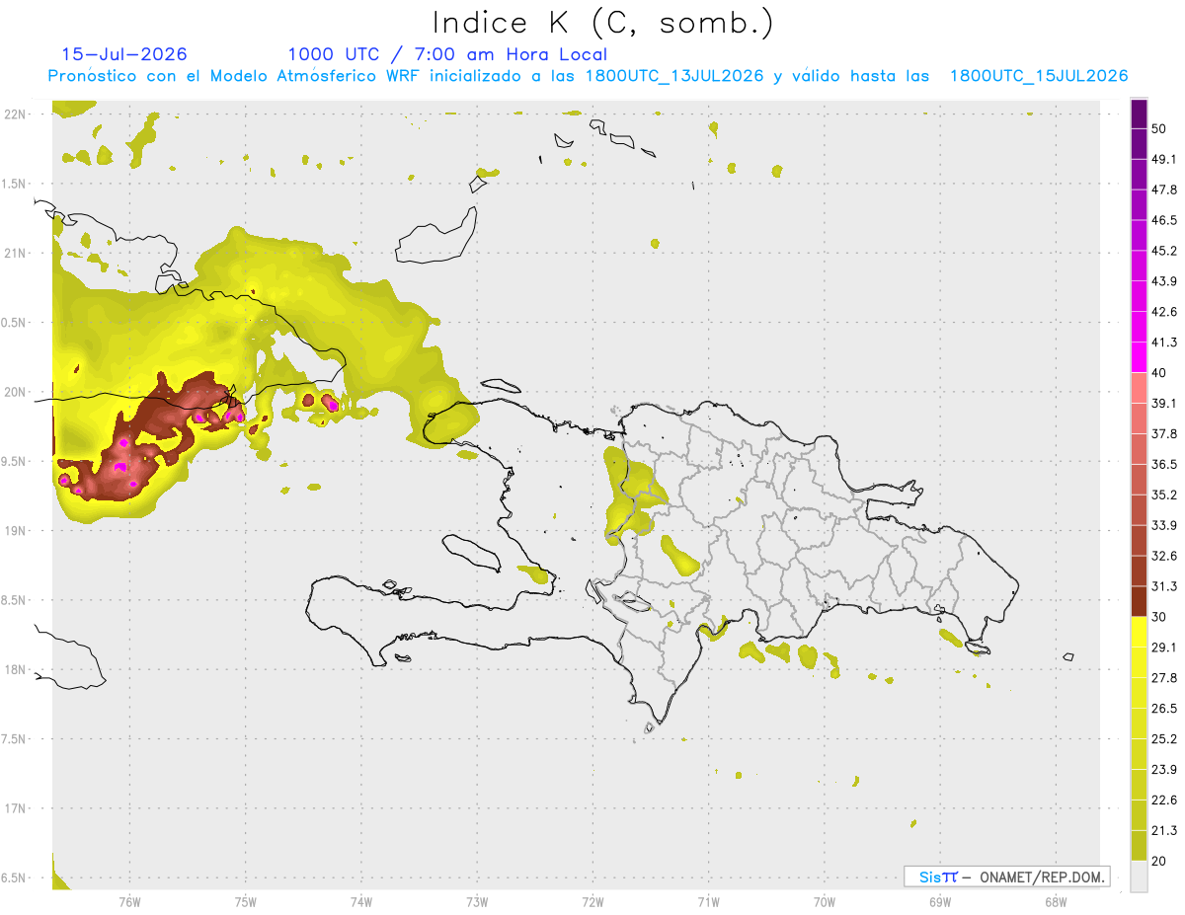Click the colorbar label 50
Screen dimensions: 1185x915
click(x=1159, y=128)
